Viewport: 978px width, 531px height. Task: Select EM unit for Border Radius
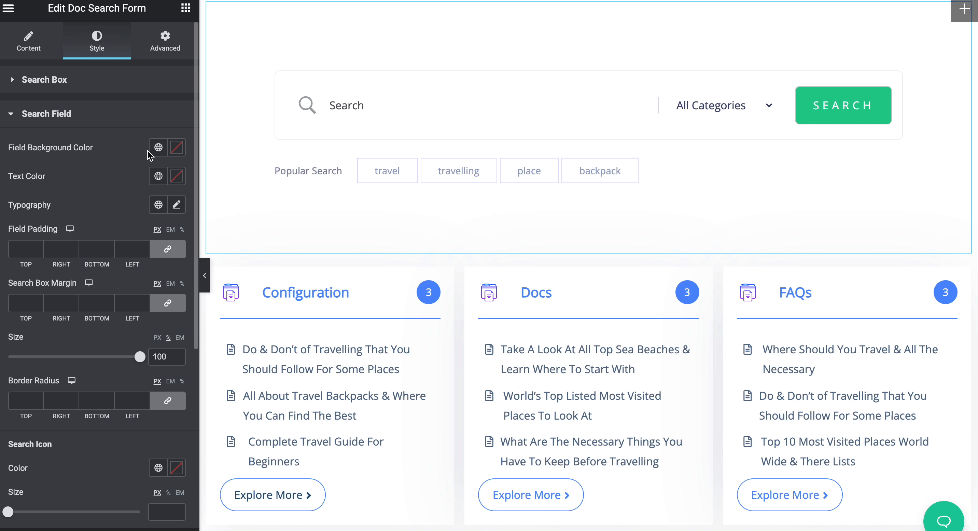click(x=170, y=381)
